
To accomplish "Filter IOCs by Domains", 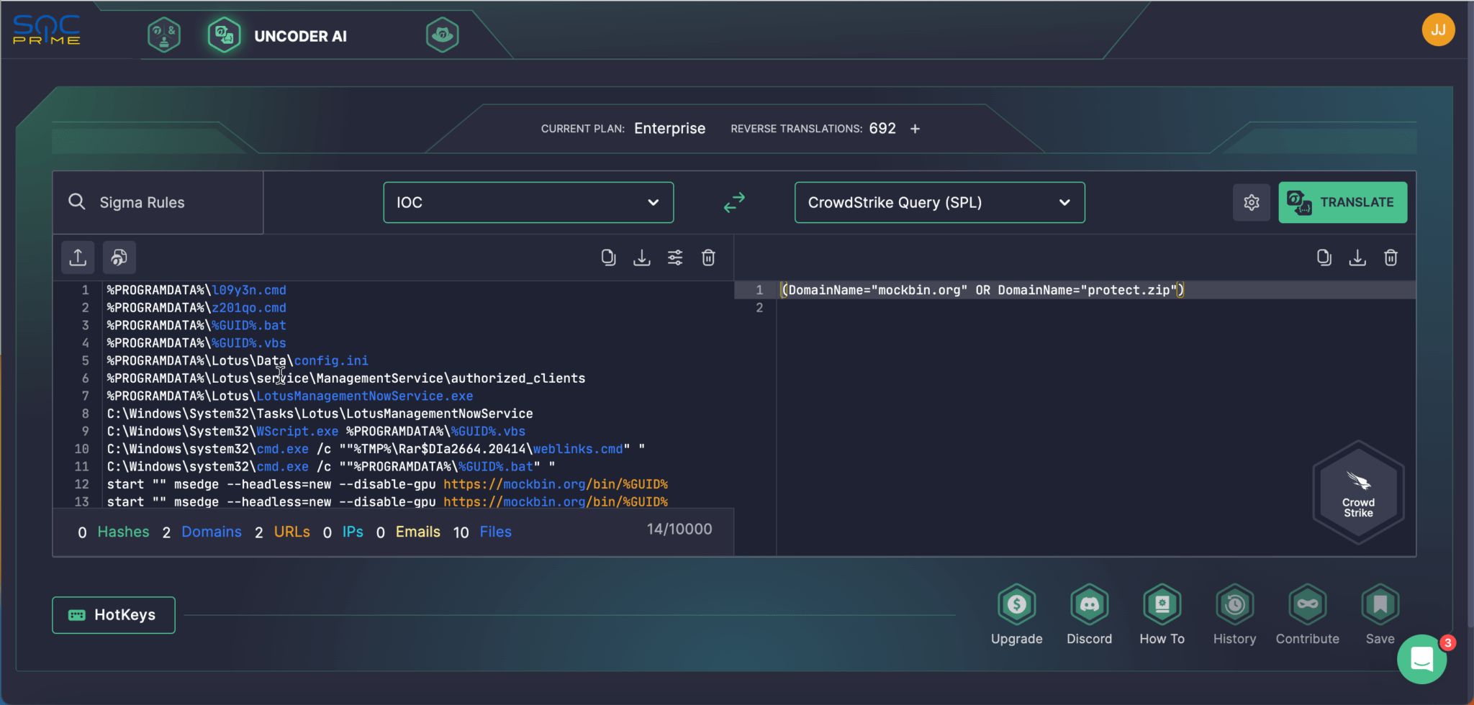I will point(211,532).
